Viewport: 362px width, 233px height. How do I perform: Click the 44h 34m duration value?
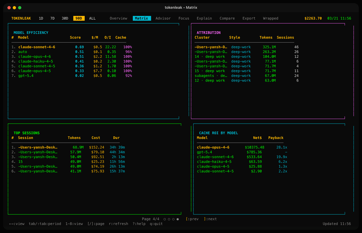click(117, 152)
